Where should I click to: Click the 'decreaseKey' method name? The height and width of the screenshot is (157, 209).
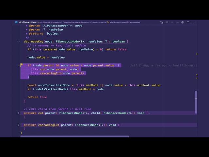coord(34,42)
